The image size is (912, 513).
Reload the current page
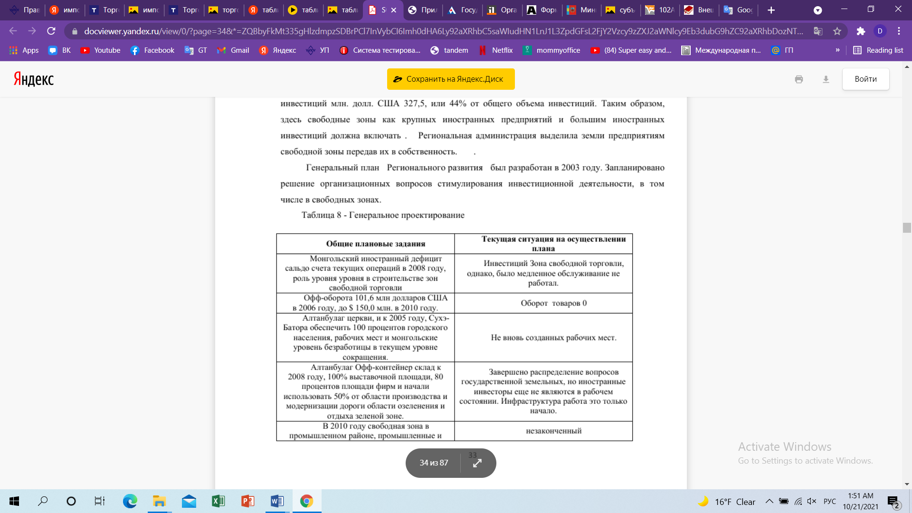(x=51, y=31)
